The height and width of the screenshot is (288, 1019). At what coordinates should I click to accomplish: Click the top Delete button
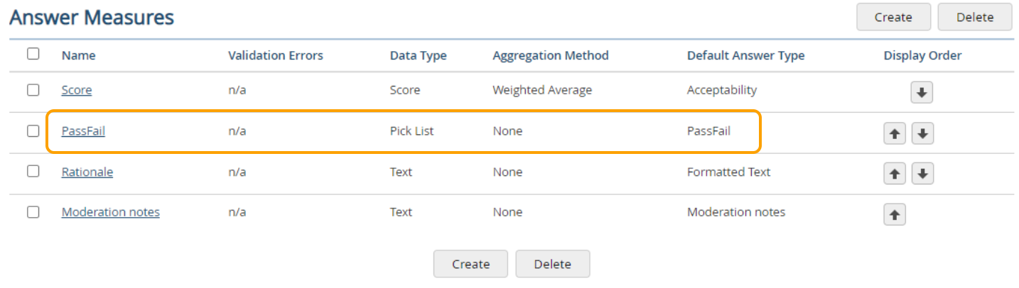click(x=974, y=17)
